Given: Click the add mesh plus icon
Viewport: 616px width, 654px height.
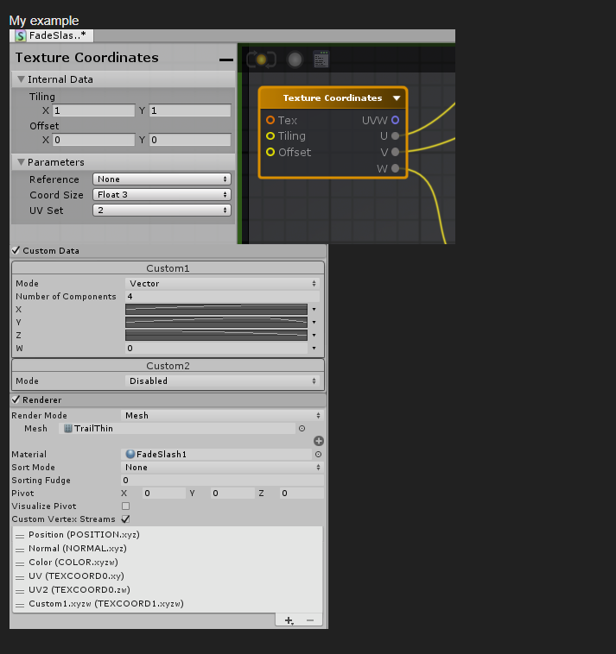Looking at the screenshot, I should [x=318, y=441].
